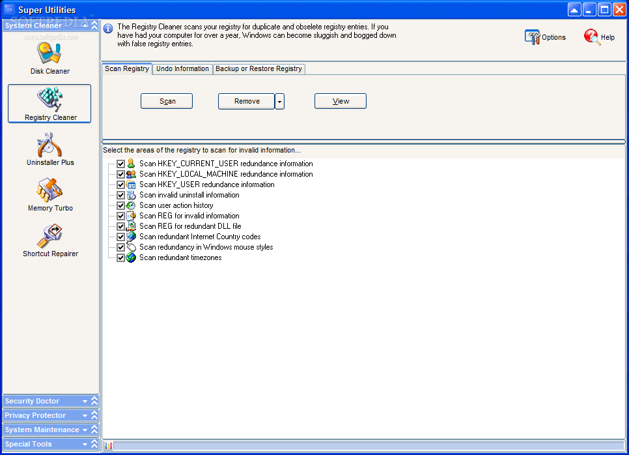This screenshot has width=629, height=455.
Task: Toggle Scan REG for invalid information checkbox
Action: click(120, 216)
